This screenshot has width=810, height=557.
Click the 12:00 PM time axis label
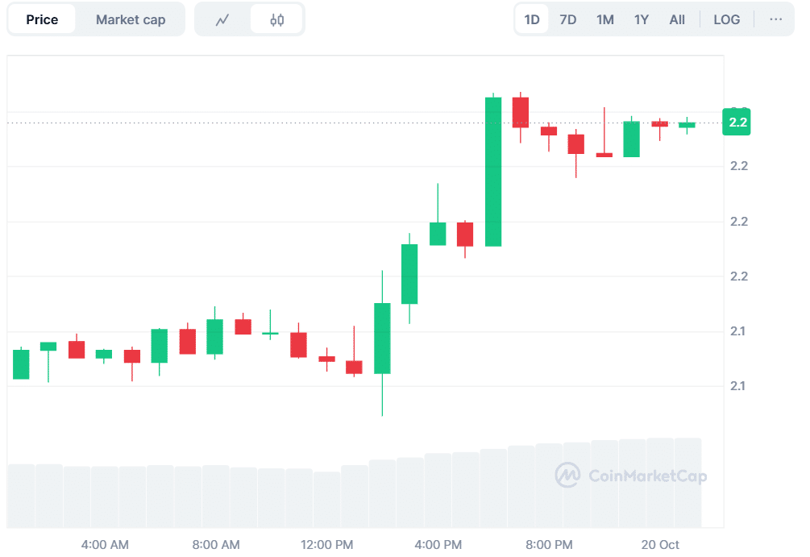329,544
